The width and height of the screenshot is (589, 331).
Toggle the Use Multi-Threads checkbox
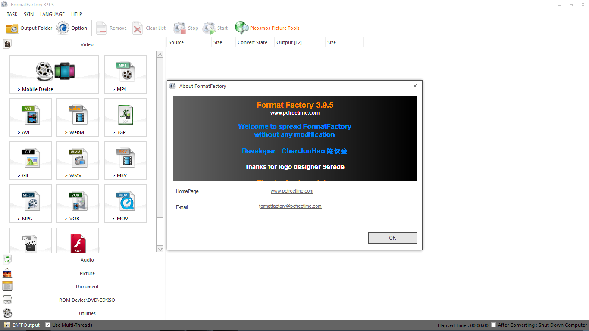(48, 325)
